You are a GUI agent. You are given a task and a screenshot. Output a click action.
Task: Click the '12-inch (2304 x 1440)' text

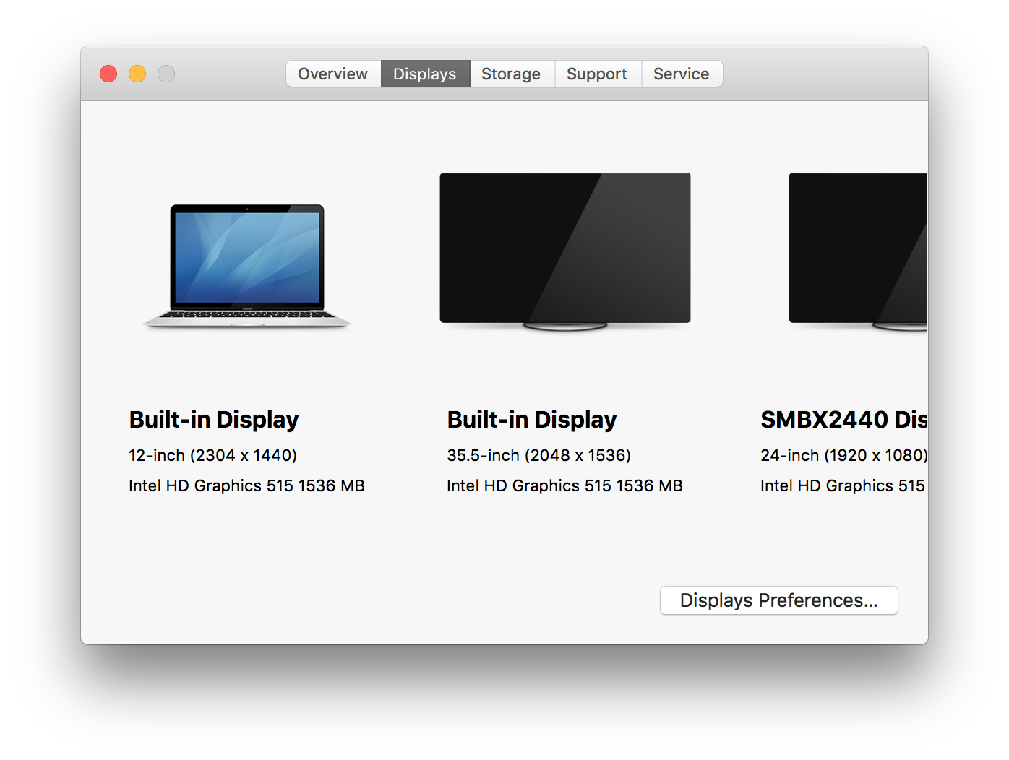[213, 456]
